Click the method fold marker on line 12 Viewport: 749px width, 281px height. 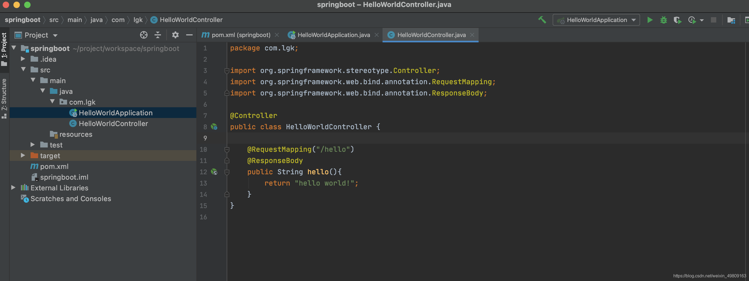tap(227, 172)
